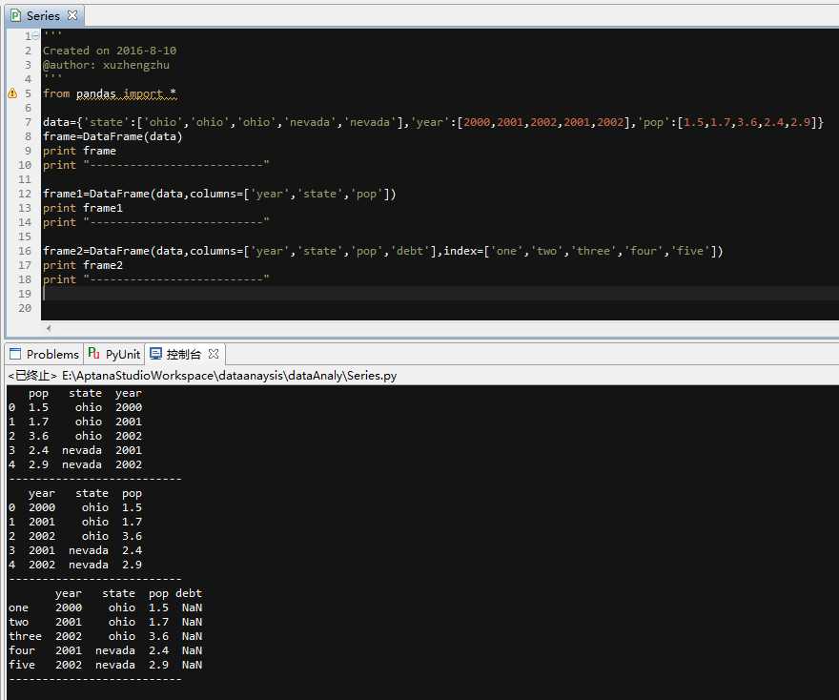The width and height of the screenshot is (839, 700).
Task: Click 'Created on 2016-8-10' comment
Action: [109, 51]
